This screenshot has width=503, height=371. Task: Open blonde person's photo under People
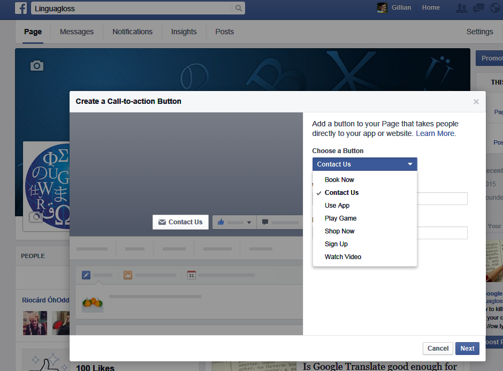pyautogui.click(x=35, y=323)
